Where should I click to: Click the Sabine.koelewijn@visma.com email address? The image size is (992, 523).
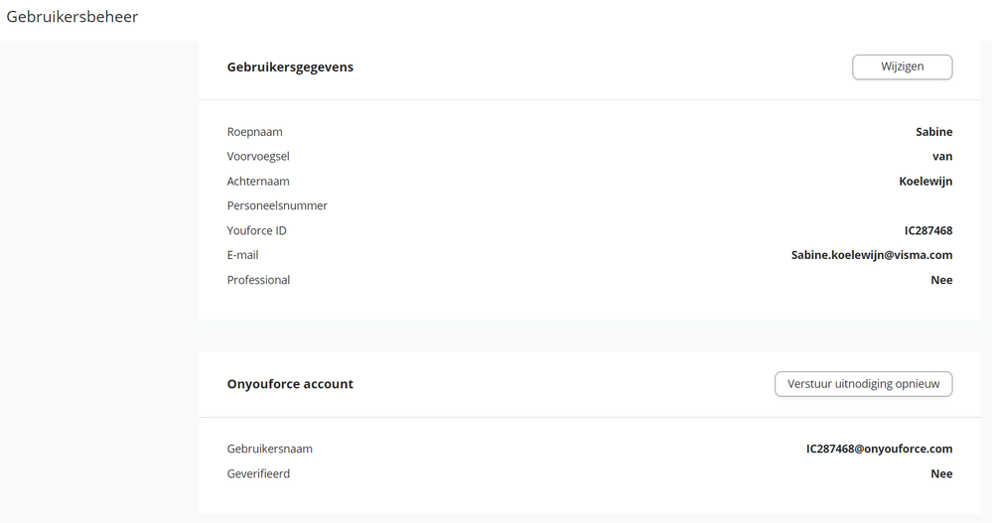point(871,255)
